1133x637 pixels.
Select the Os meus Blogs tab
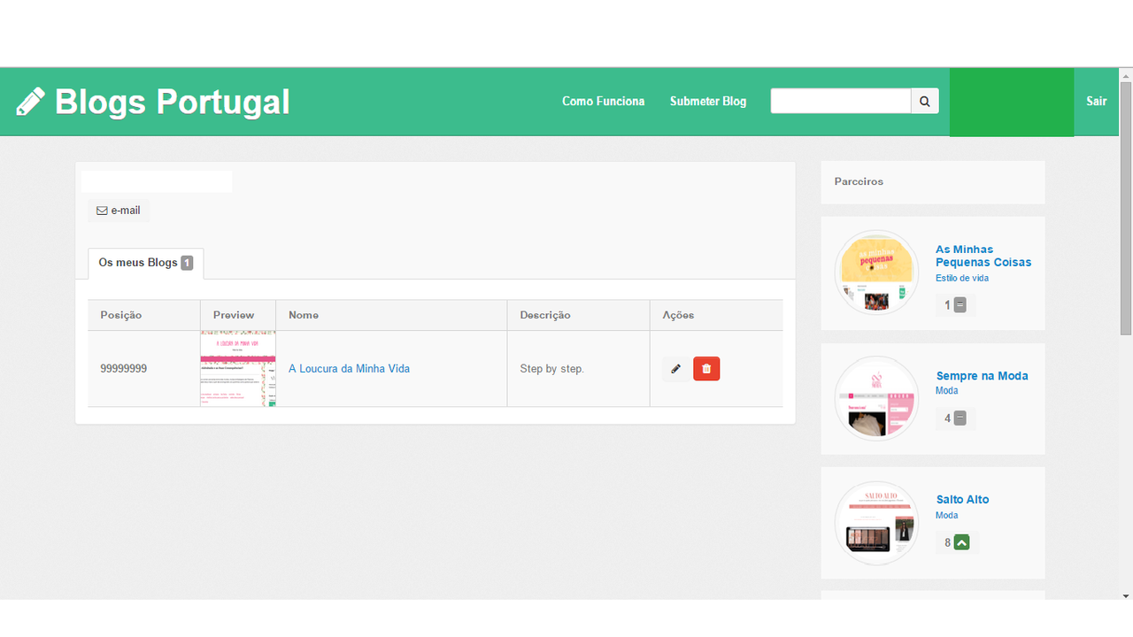145,263
